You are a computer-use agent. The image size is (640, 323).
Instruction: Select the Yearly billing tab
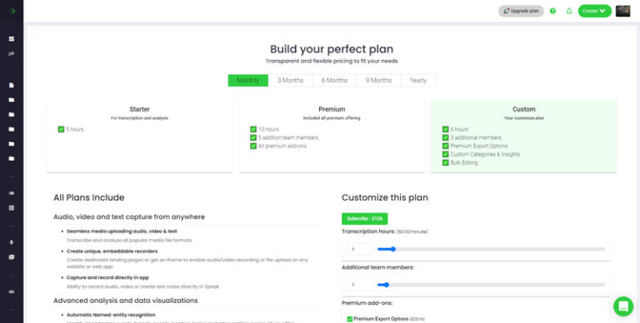tap(418, 81)
